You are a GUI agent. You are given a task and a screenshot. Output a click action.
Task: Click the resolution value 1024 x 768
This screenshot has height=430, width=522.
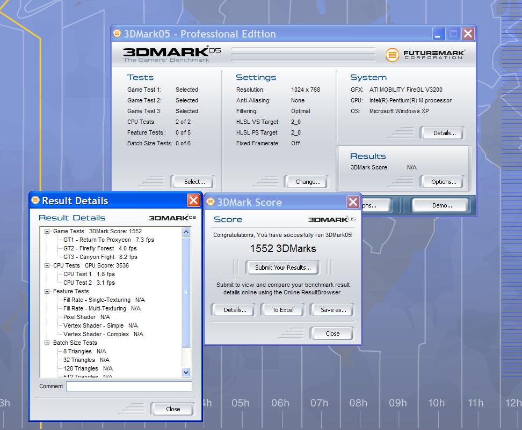(x=305, y=90)
